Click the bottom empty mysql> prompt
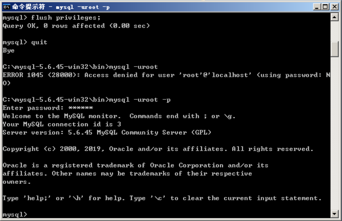Viewport: 342px width, 221px height. click(15, 215)
